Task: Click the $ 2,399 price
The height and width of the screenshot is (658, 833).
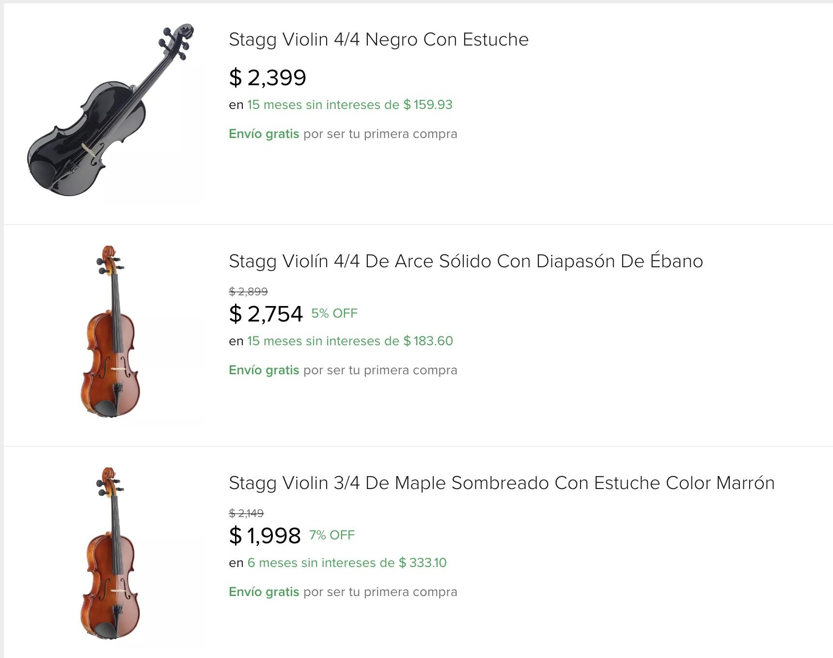Action: 267,77
